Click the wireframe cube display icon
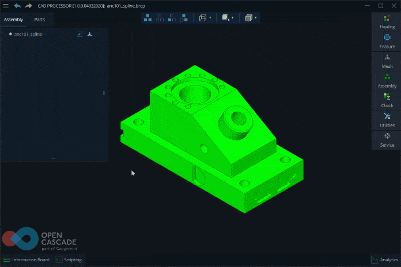Screen dimensions: 401x267 [203, 18]
